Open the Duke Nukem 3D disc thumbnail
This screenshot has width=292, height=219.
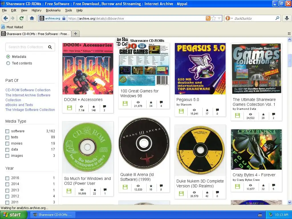[200, 150]
